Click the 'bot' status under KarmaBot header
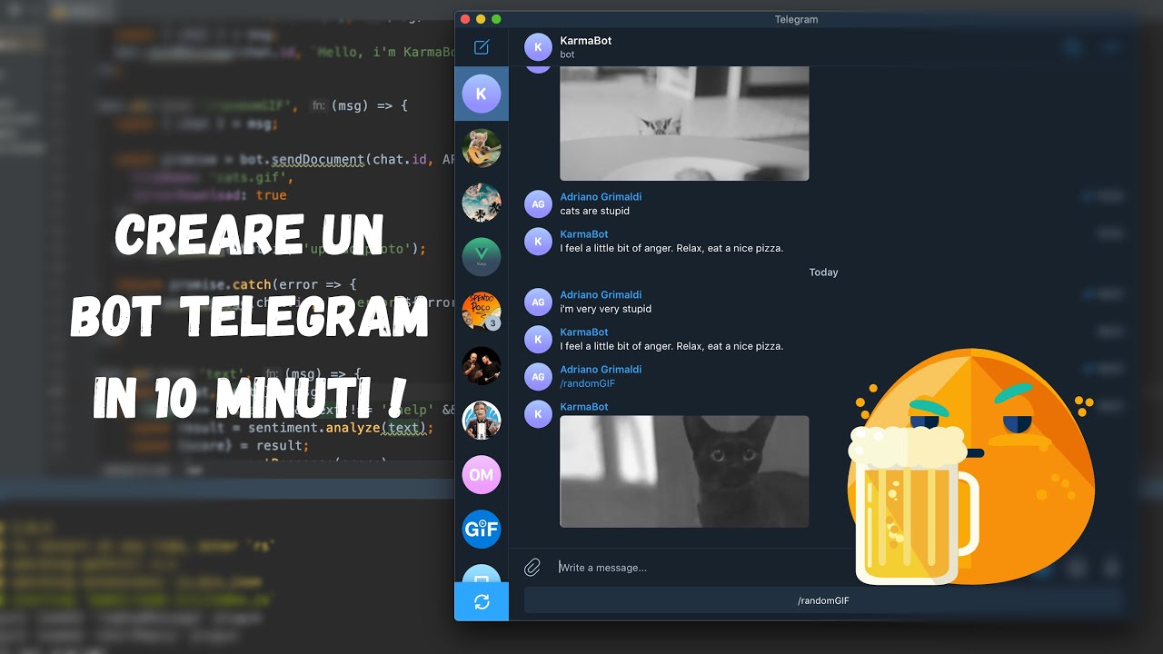The height and width of the screenshot is (654, 1163). [x=567, y=54]
